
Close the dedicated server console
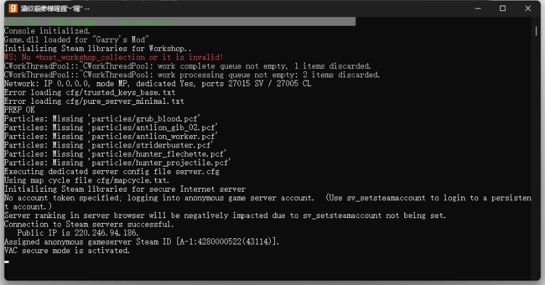(528, 9)
